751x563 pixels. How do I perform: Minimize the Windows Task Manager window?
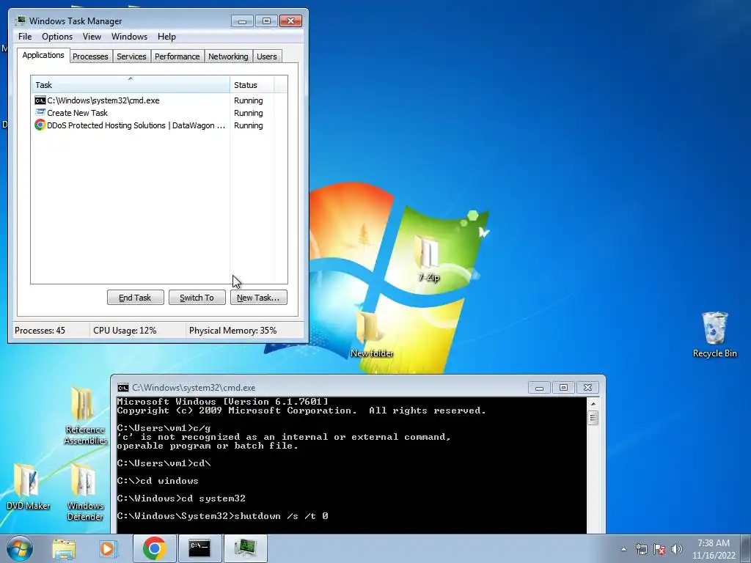pos(242,21)
